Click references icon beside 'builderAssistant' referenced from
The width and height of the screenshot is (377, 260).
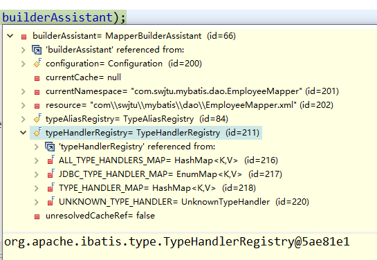click(x=37, y=50)
